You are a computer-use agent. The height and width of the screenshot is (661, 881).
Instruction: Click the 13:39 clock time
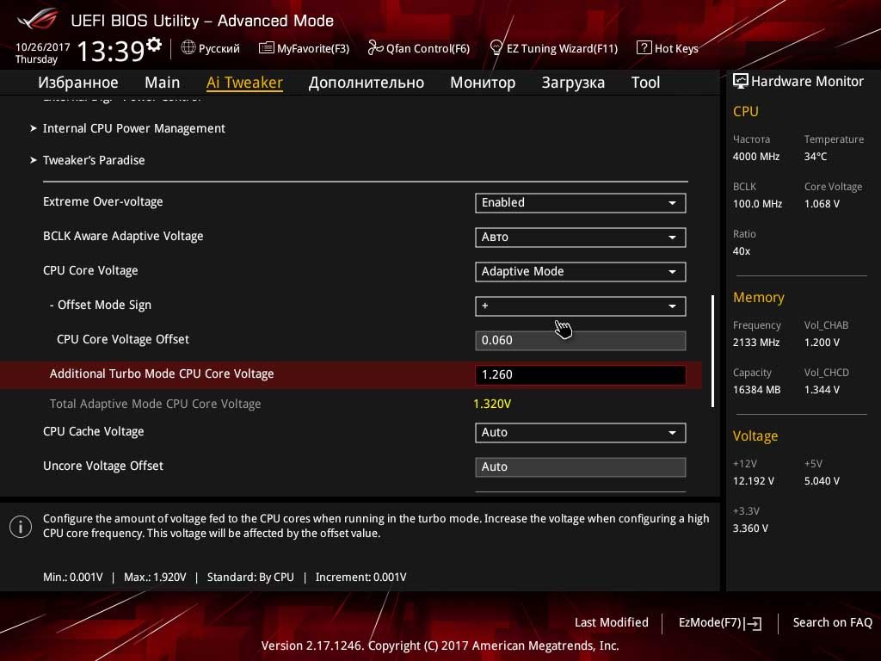click(x=110, y=51)
